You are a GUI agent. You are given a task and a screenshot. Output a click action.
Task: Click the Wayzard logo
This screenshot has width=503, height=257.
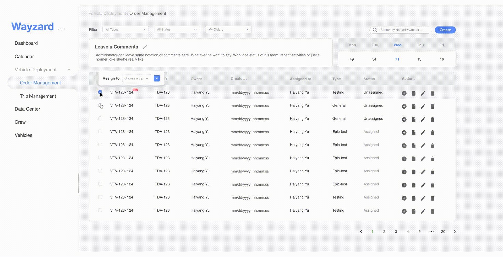(x=32, y=26)
